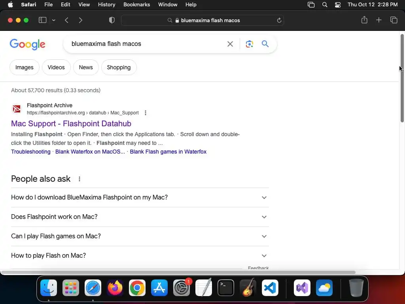Image resolution: width=405 pixels, height=304 pixels.
Task: Open the privacy report shield icon
Action: click(112, 20)
